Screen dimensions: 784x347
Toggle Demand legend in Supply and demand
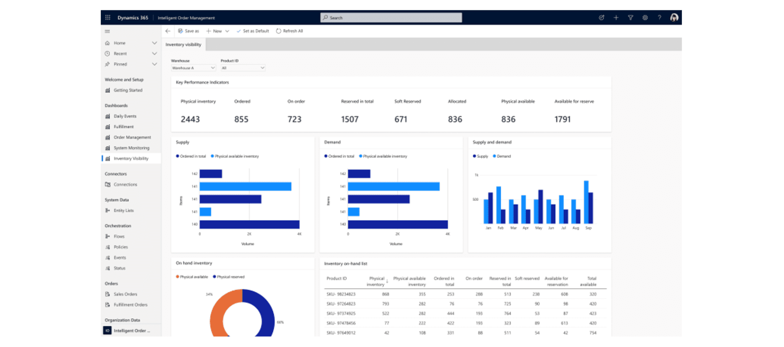502,156
